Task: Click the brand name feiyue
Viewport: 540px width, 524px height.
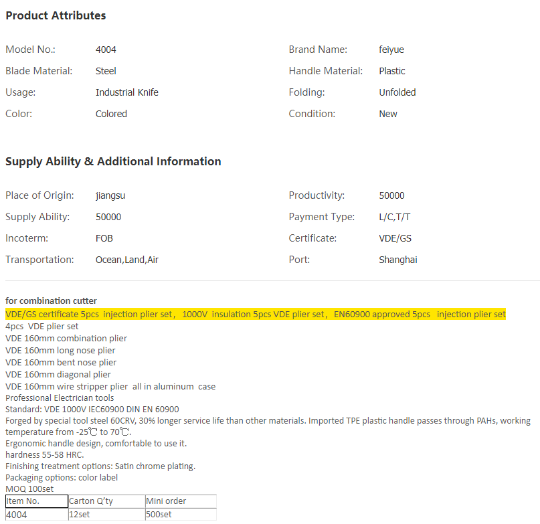Action: point(391,50)
